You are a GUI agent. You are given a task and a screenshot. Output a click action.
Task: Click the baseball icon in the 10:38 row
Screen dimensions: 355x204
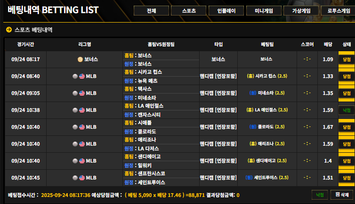pos(75,110)
